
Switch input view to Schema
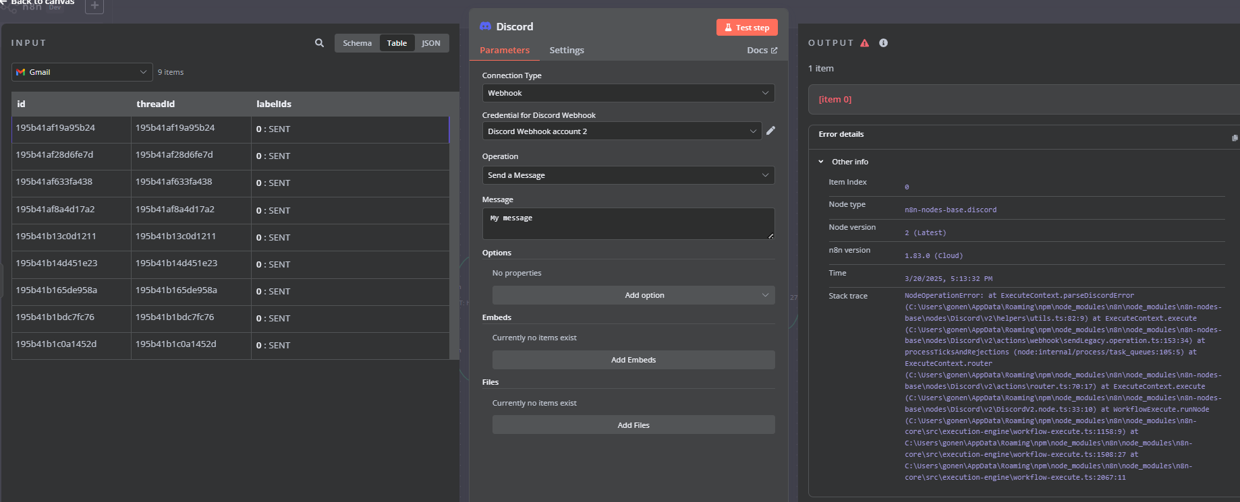(357, 43)
